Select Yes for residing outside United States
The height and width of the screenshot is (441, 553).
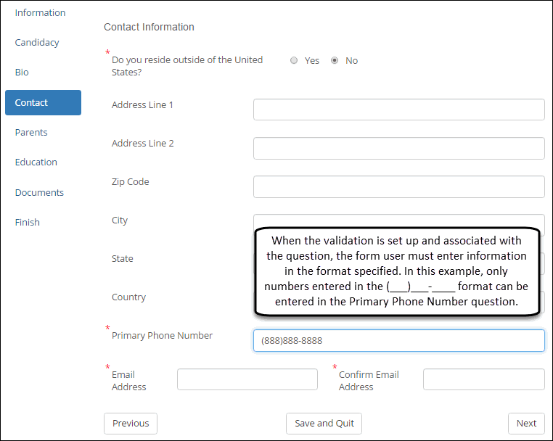[x=294, y=61]
